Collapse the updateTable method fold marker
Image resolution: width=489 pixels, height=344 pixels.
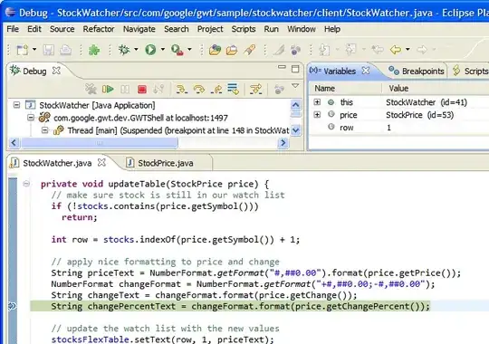pos(26,184)
